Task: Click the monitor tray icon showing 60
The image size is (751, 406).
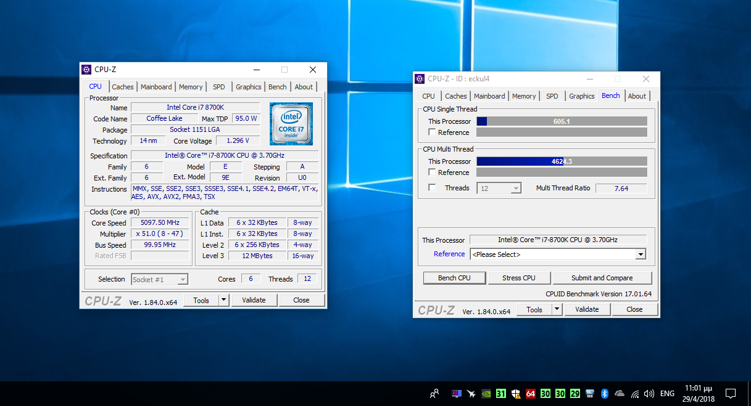Action: click(457, 393)
